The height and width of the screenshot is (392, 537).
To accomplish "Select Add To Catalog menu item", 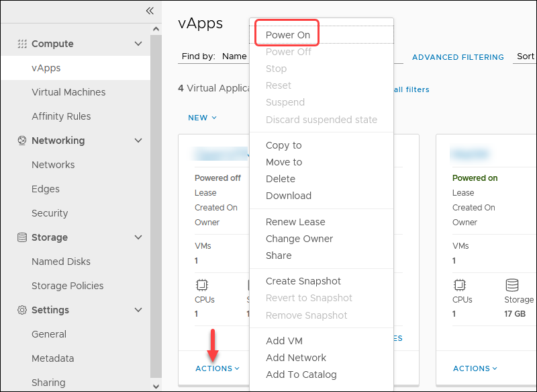I will click(x=301, y=375).
